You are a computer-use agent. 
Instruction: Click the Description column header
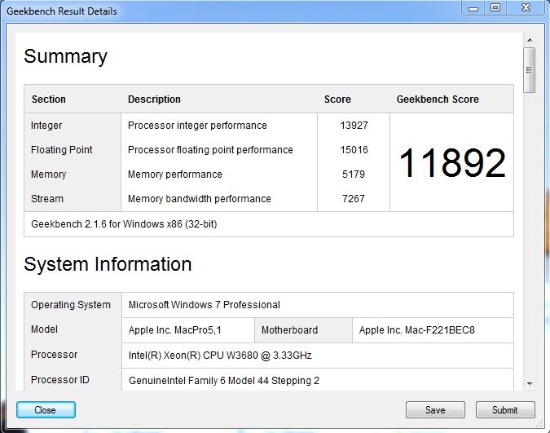[x=154, y=99]
